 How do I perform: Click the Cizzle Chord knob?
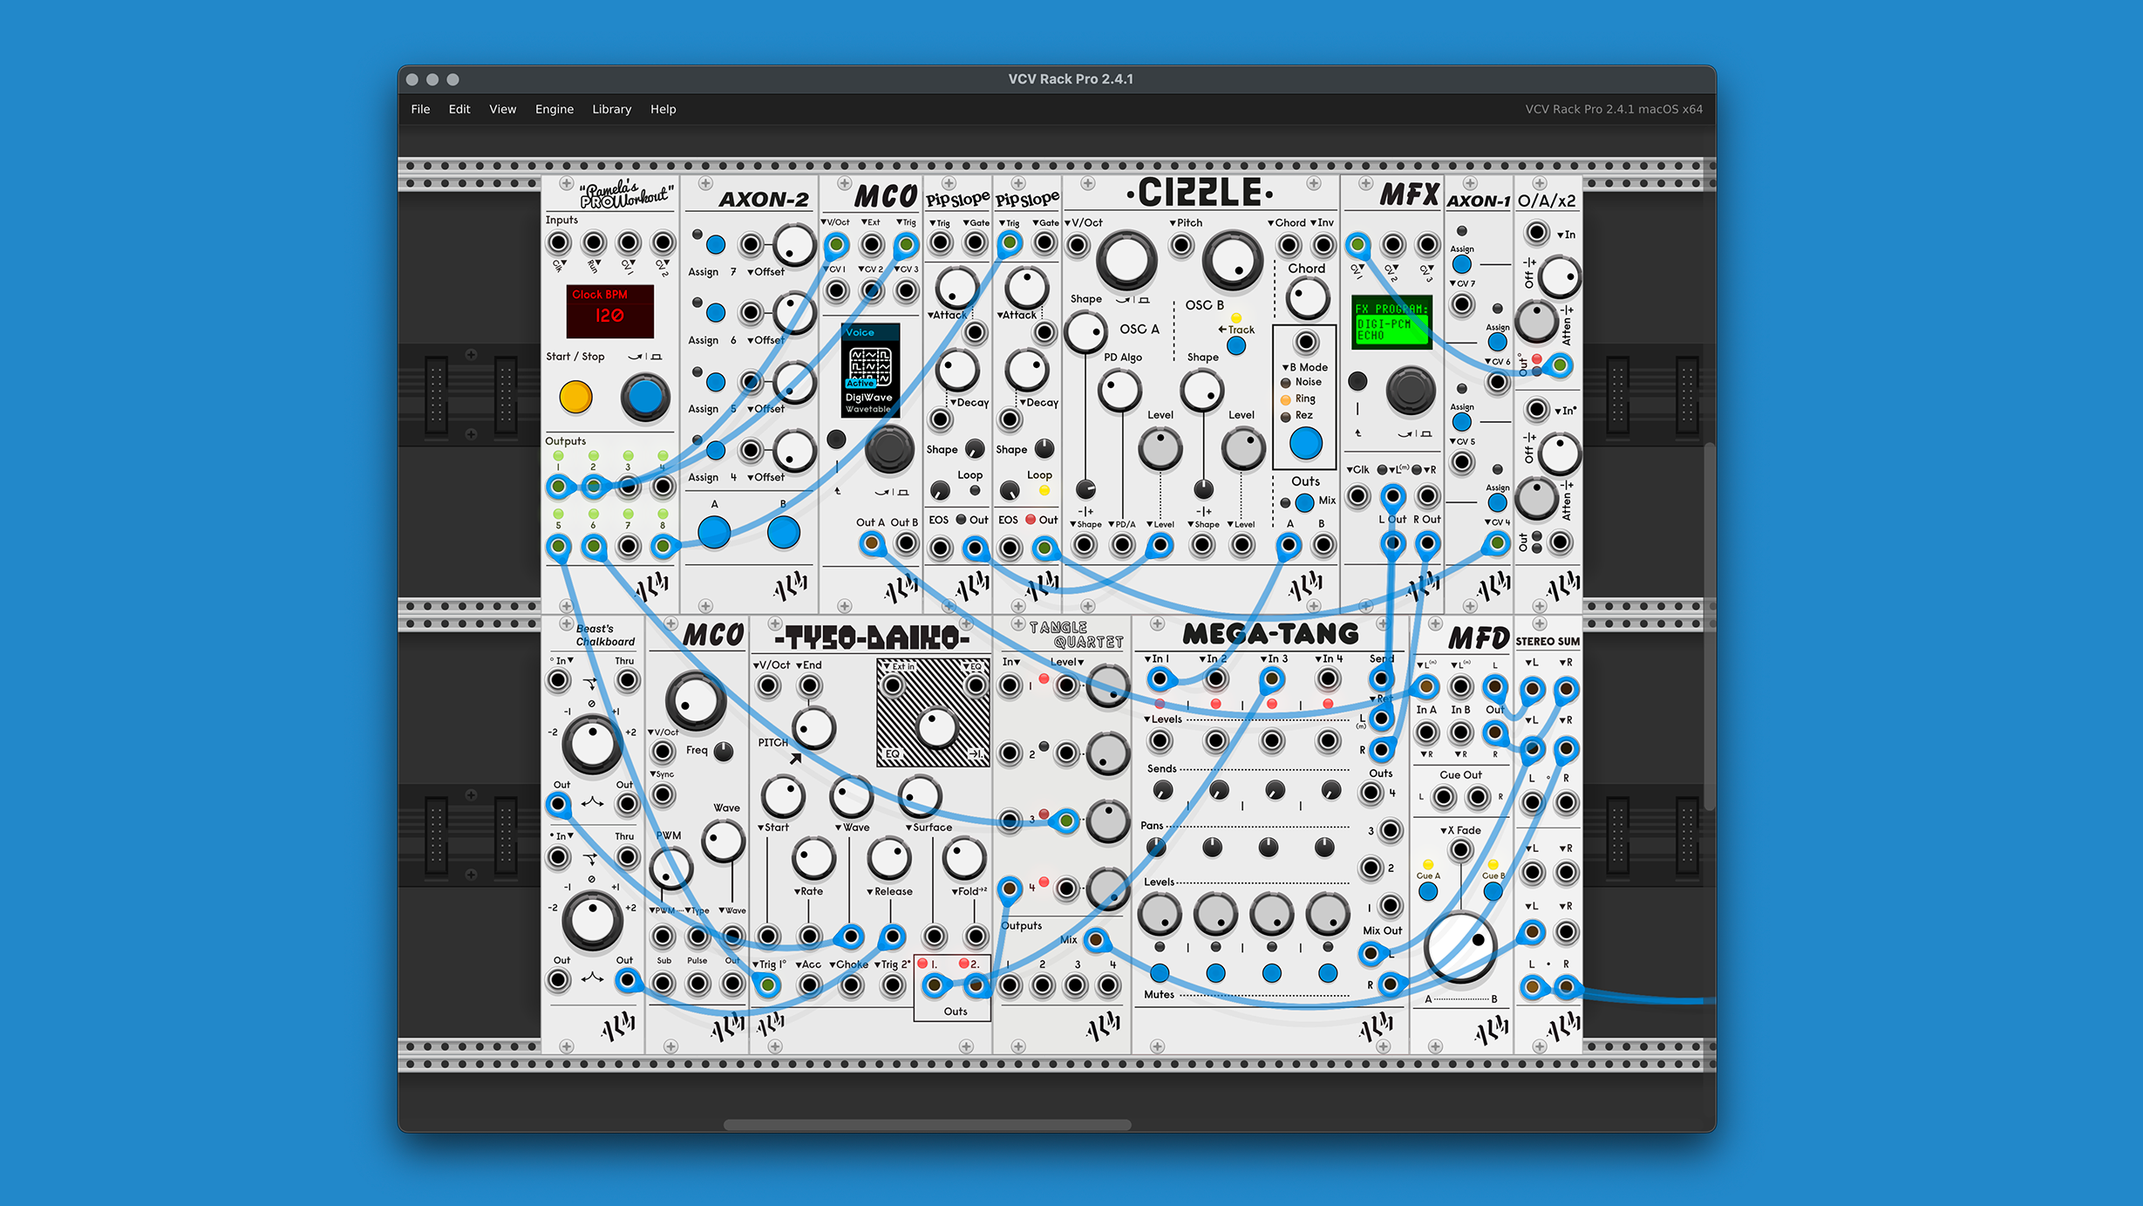[x=1306, y=299]
